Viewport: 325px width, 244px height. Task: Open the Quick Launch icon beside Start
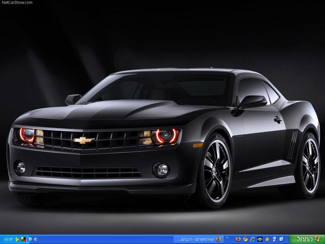point(282,239)
